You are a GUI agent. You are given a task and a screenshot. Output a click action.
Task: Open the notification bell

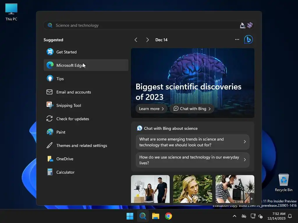(x=290, y=216)
